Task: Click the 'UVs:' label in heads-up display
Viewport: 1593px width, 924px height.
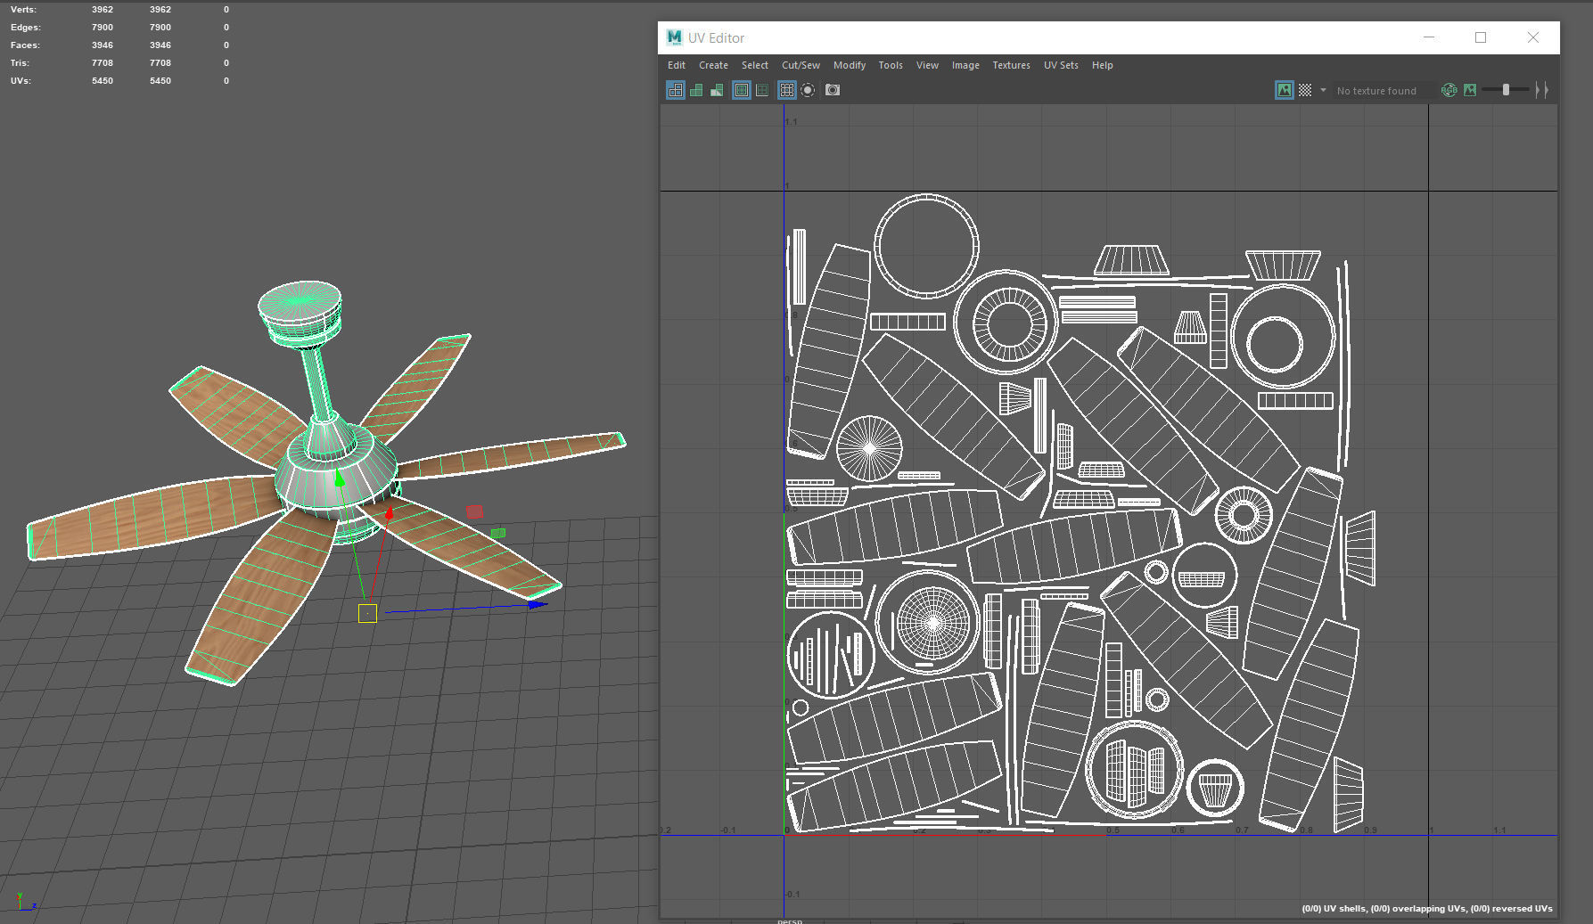Action: [21, 80]
